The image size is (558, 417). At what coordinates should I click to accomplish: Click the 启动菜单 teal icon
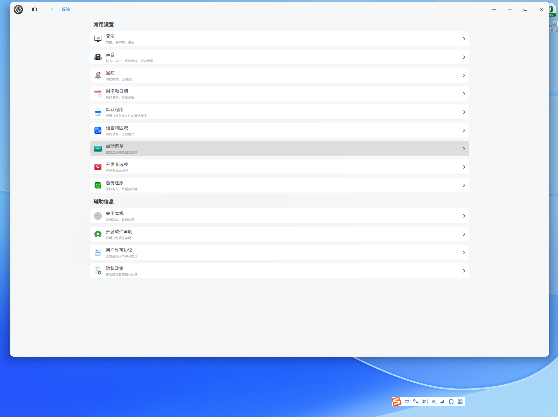pos(98,149)
